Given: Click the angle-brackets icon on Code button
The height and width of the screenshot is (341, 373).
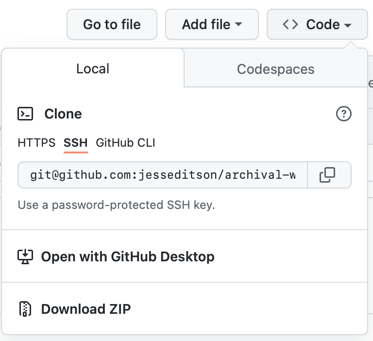Looking at the screenshot, I should tap(290, 24).
